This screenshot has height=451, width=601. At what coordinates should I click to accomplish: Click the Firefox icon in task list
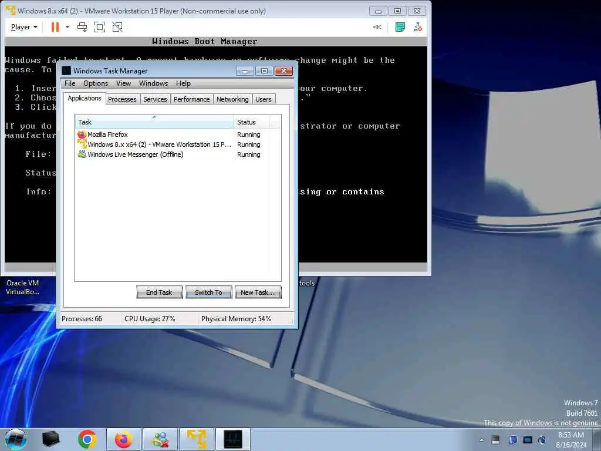click(x=82, y=134)
